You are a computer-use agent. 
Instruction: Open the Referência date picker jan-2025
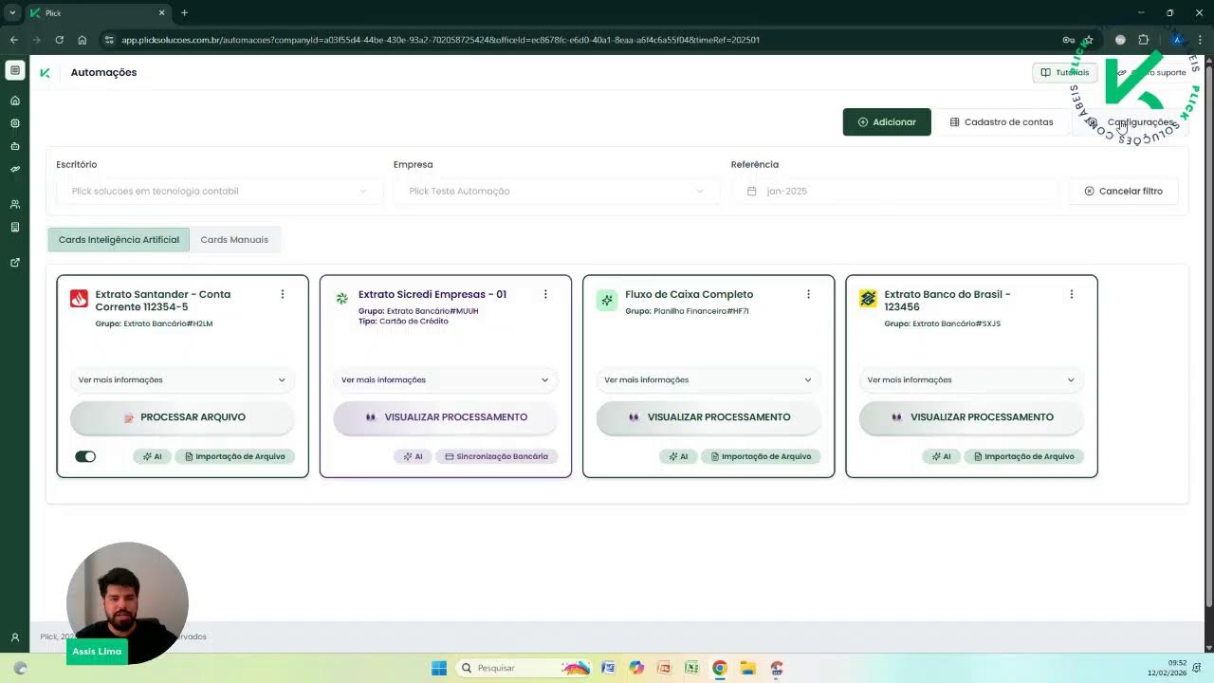pyautogui.click(x=894, y=191)
